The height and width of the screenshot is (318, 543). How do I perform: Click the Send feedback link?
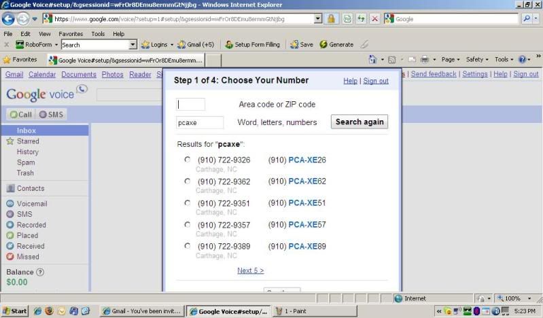[434, 74]
